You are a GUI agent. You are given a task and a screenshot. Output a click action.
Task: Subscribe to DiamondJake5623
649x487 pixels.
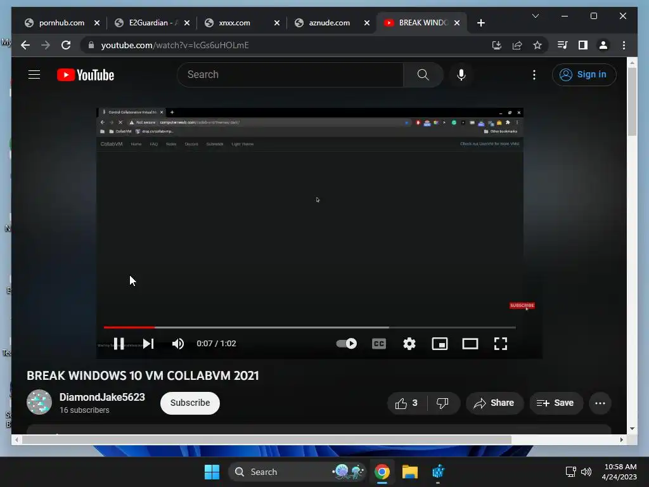(190, 403)
